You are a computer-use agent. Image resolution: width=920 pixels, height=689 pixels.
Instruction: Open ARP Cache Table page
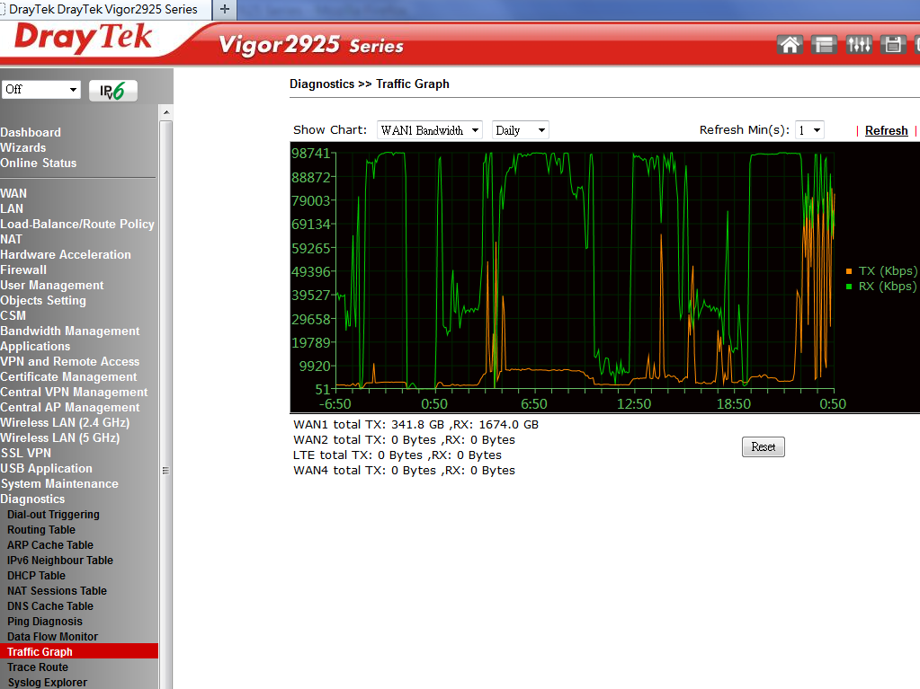tap(49, 545)
